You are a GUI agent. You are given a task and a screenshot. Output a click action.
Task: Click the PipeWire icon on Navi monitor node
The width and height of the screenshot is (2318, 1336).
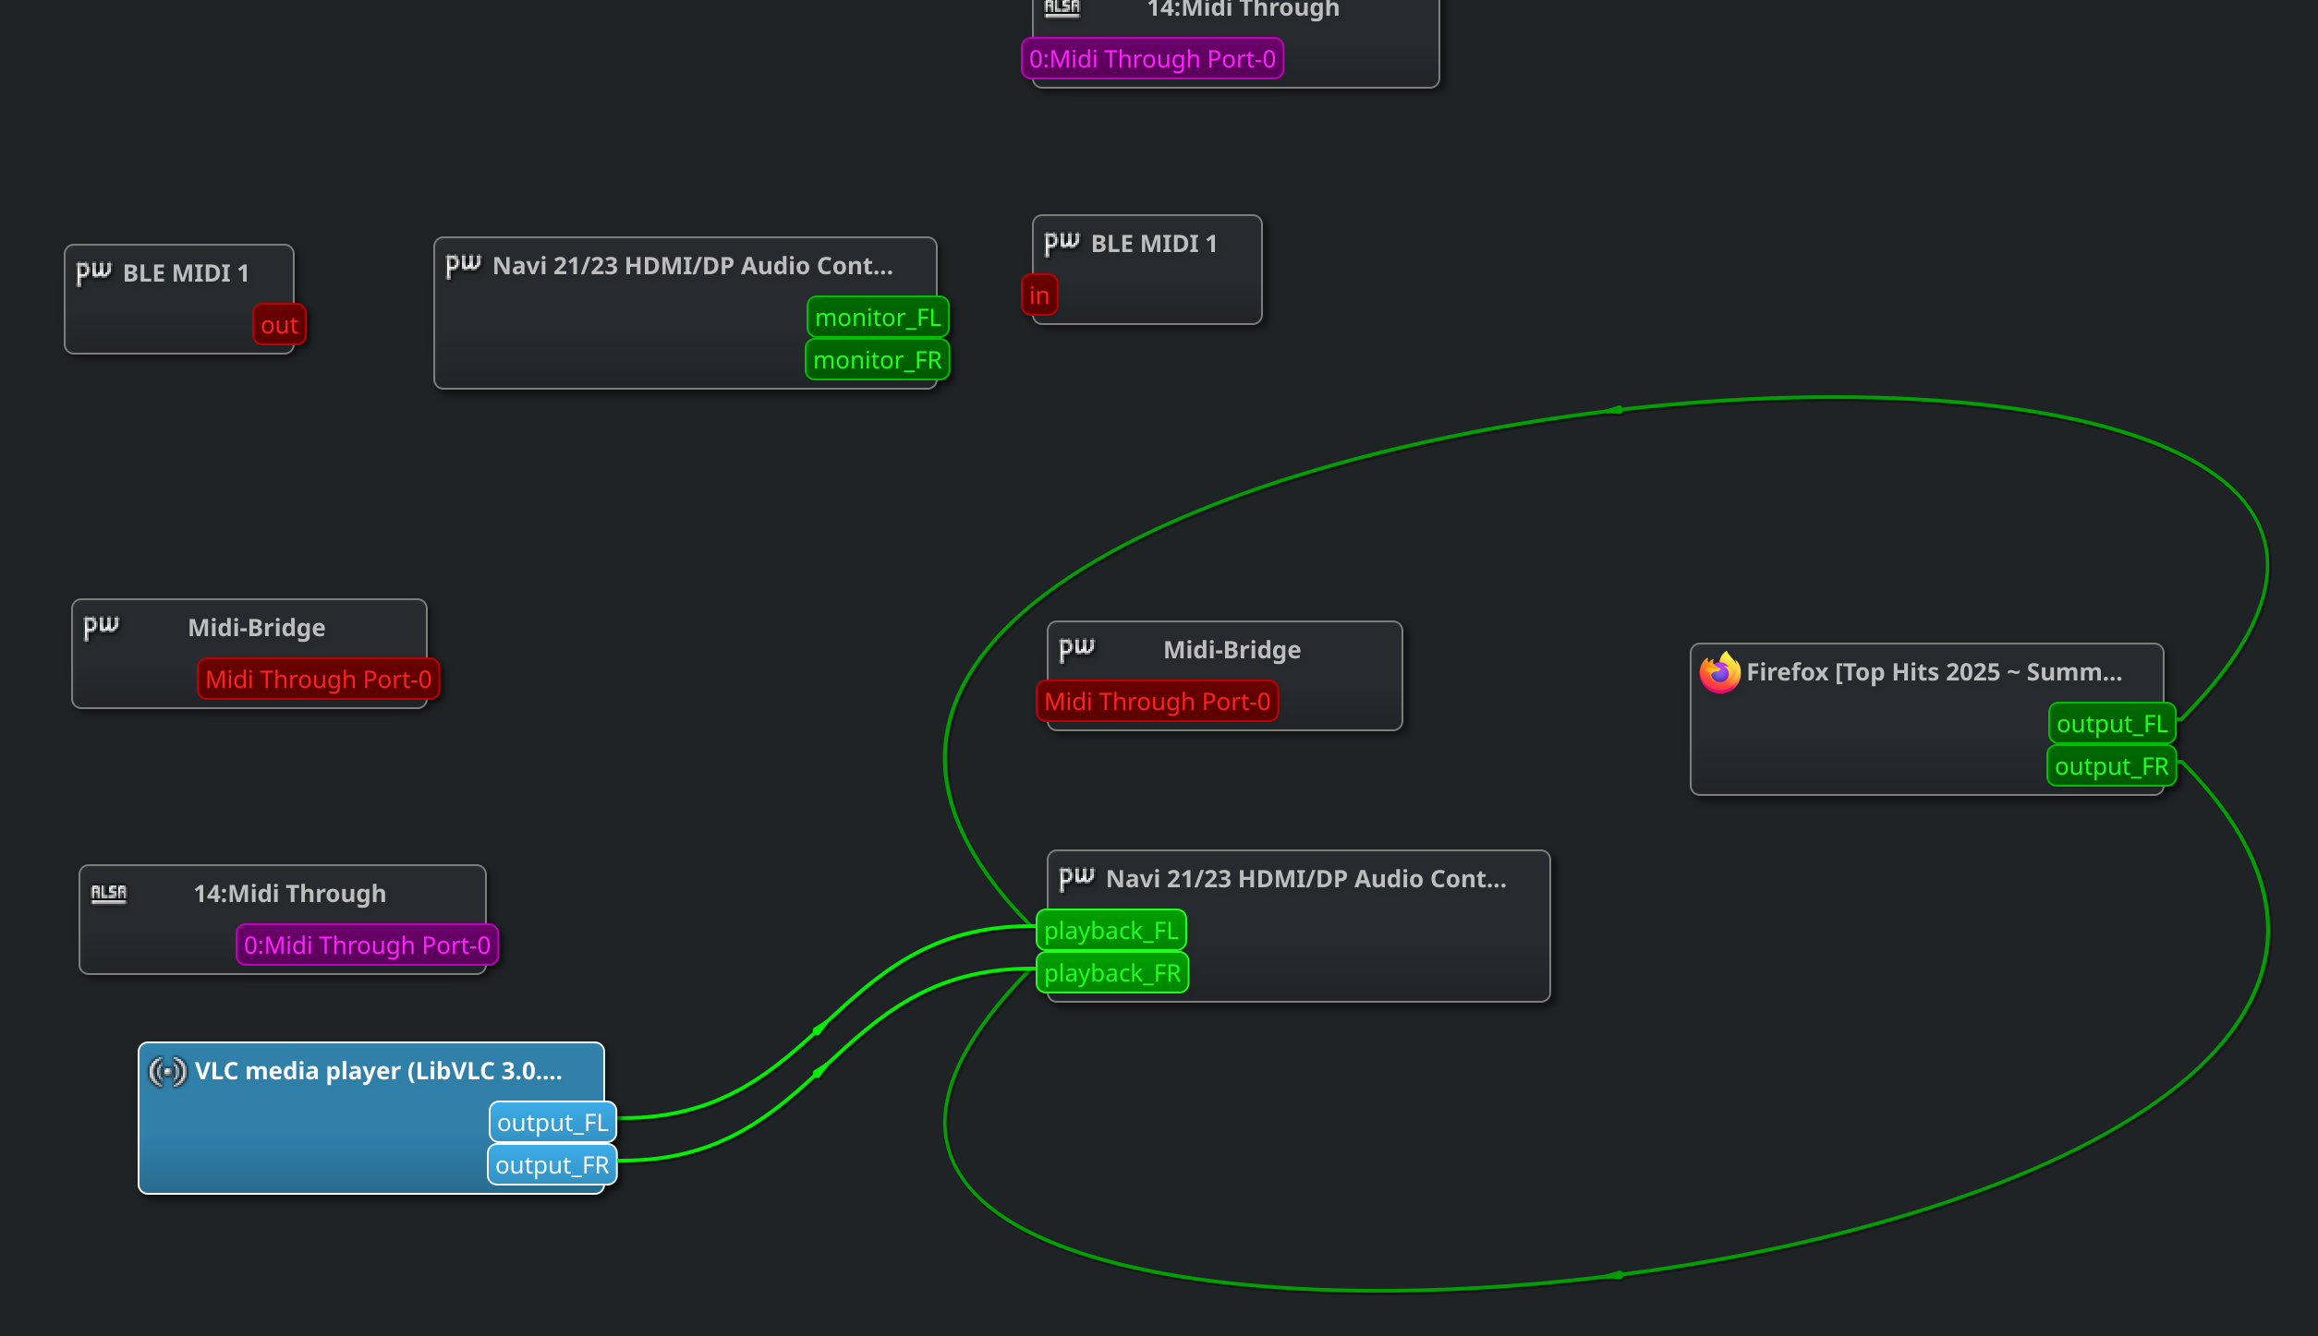(x=463, y=265)
